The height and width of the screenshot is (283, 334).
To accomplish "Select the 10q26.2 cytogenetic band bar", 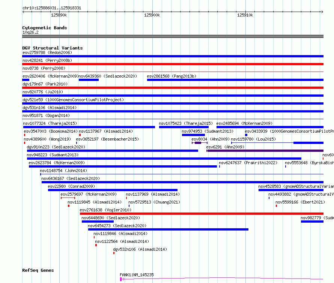I will 173,36.
